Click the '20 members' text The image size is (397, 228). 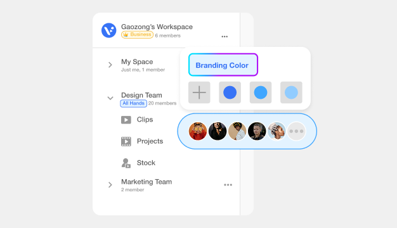tap(162, 103)
